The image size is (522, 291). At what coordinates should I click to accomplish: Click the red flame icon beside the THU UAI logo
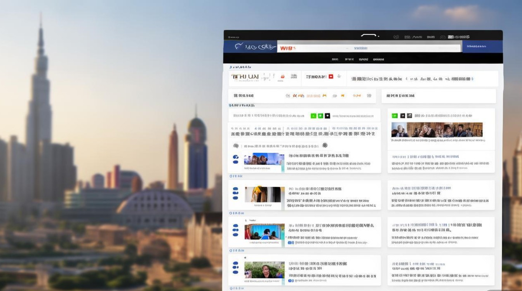tap(282, 77)
